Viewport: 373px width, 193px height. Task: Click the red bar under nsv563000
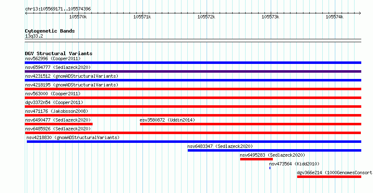pyautogui.click(x=193, y=98)
